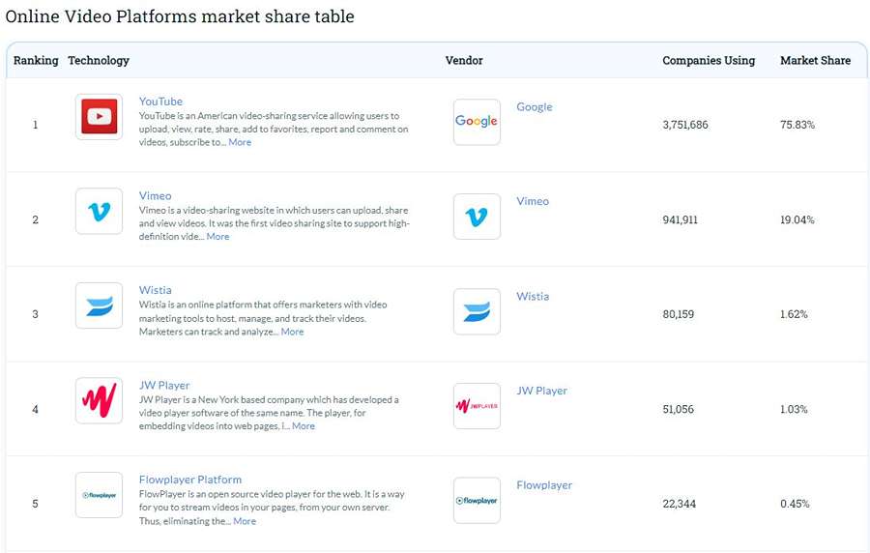Sort by Companies Using column header
Image resolution: width=870 pixels, height=553 pixels.
(x=709, y=60)
